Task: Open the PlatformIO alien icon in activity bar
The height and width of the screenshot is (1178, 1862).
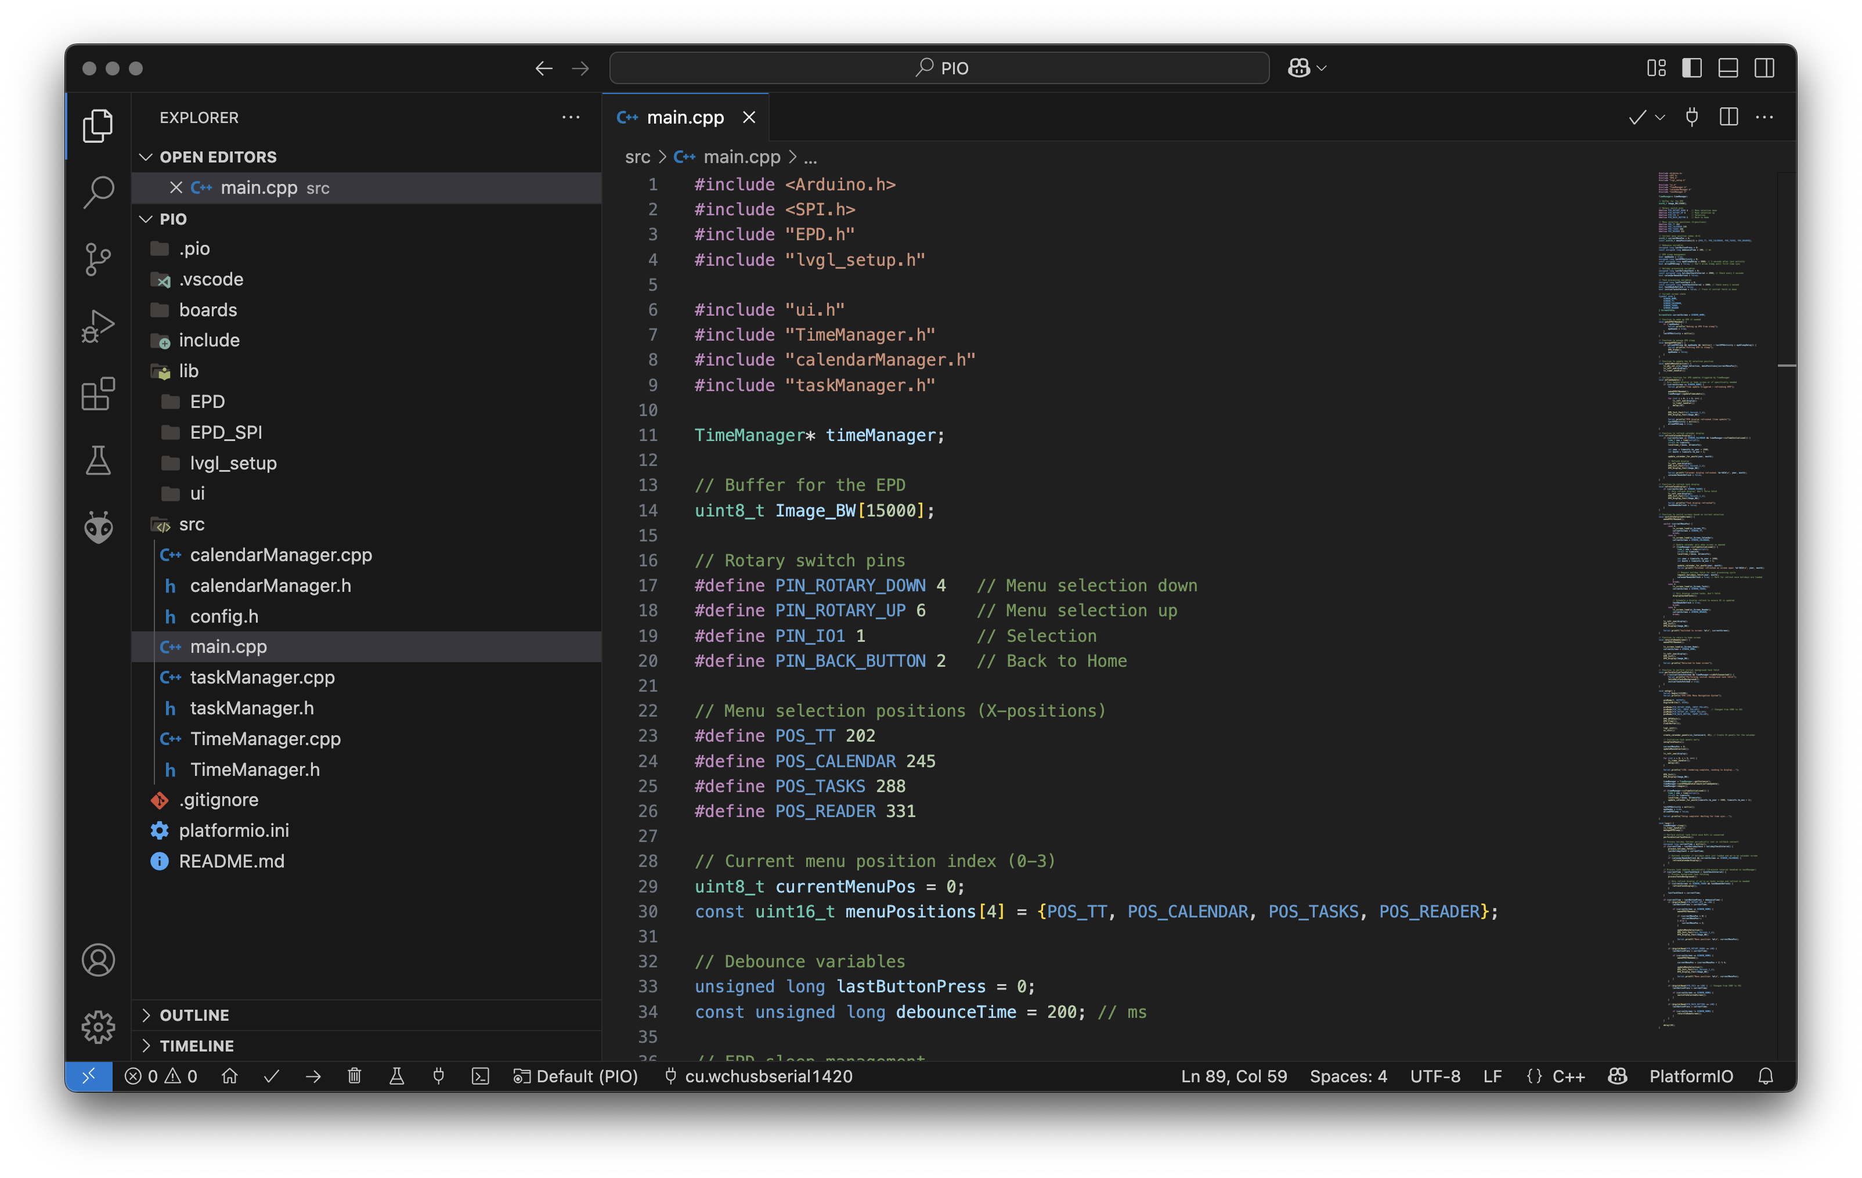Action: pos(98,528)
